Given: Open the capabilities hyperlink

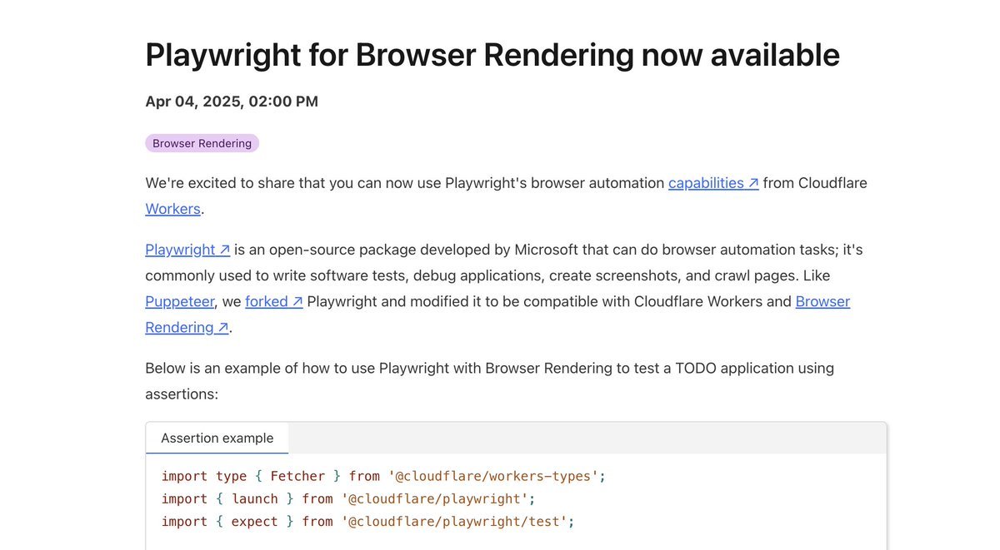Looking at the screenshot, I should 706,183.
